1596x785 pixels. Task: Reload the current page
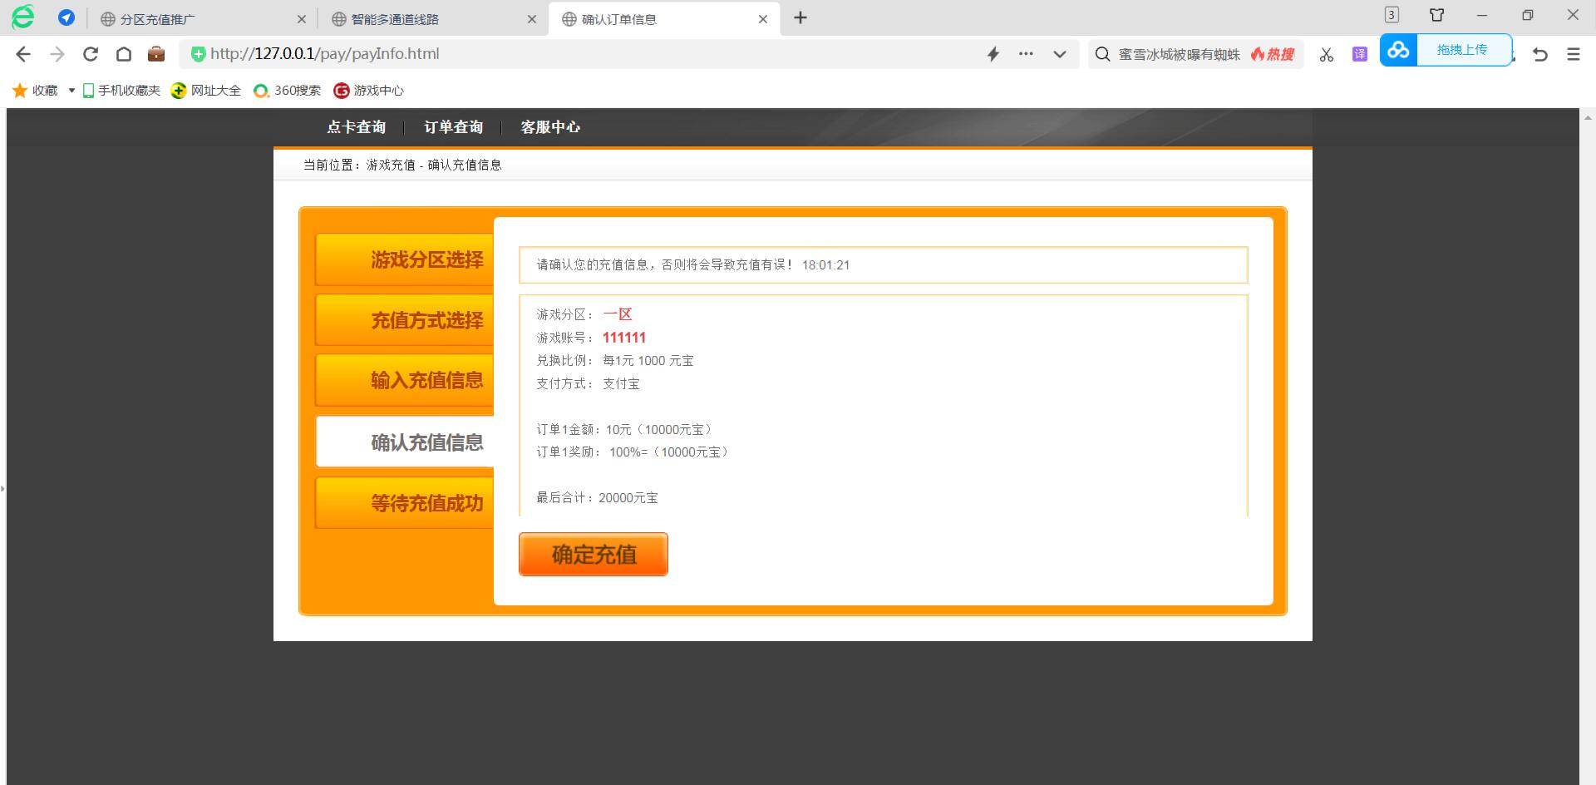tap(91, 54)
